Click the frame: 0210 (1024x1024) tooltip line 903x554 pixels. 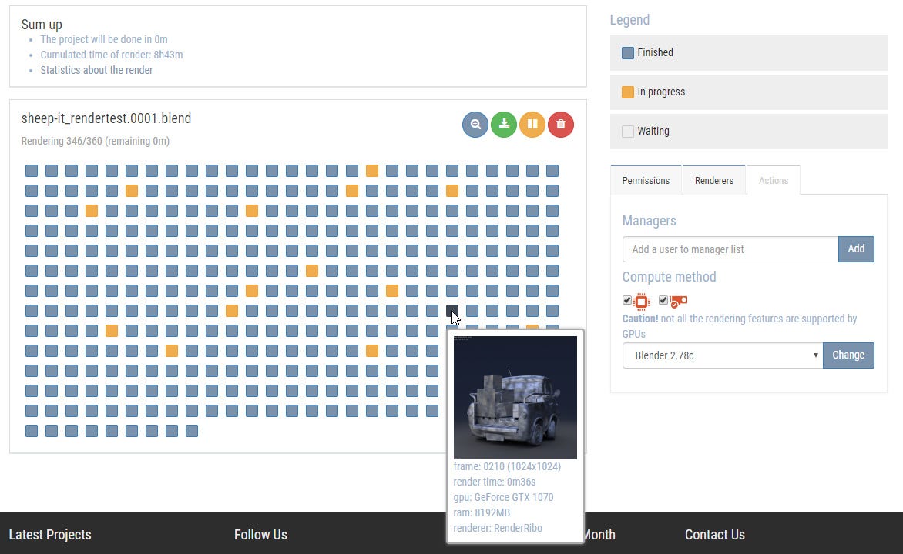click(508, 466)
